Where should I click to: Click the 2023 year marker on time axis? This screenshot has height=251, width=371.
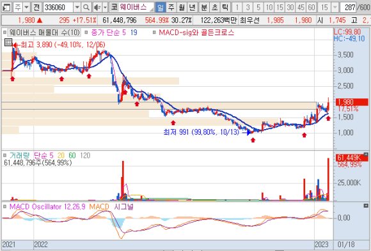coord(322,245)
